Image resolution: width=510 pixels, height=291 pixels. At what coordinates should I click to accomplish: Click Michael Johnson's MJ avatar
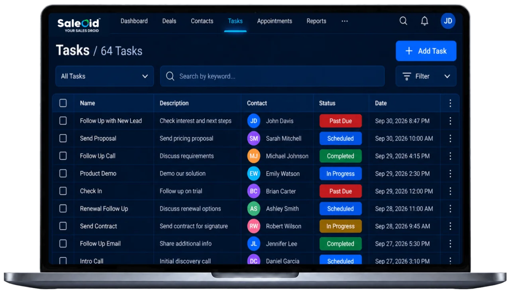click(x=254, y=156)
